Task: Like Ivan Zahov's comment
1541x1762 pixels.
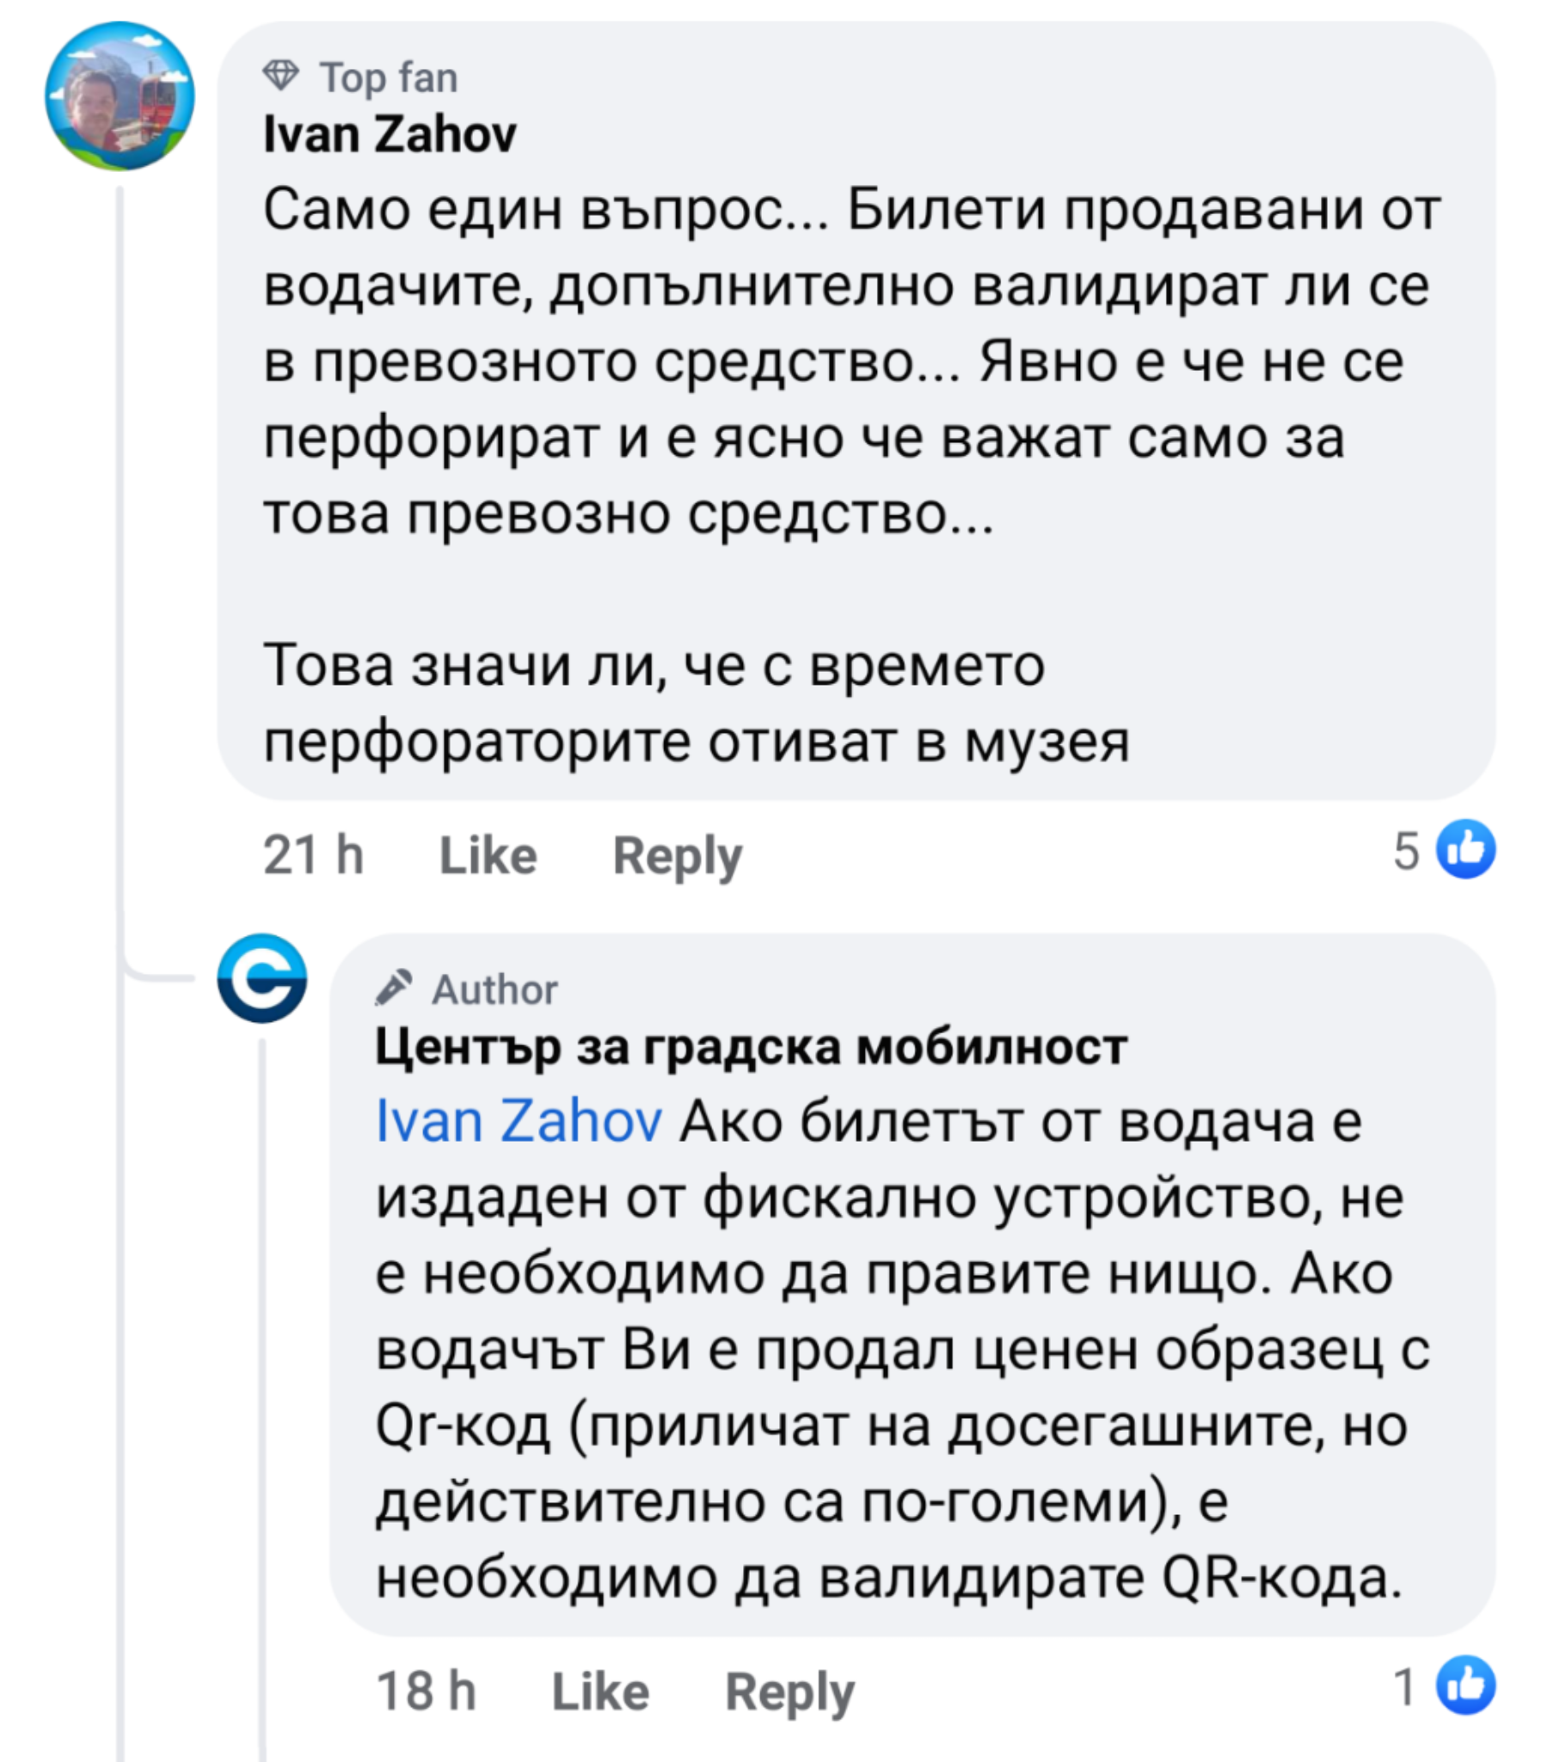Action: pyautogui.click(x=488, y=855)
